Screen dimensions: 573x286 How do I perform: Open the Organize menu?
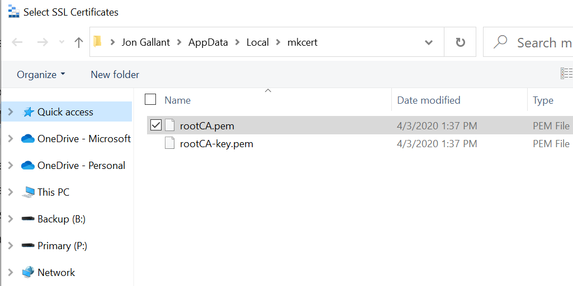(41, 74)
